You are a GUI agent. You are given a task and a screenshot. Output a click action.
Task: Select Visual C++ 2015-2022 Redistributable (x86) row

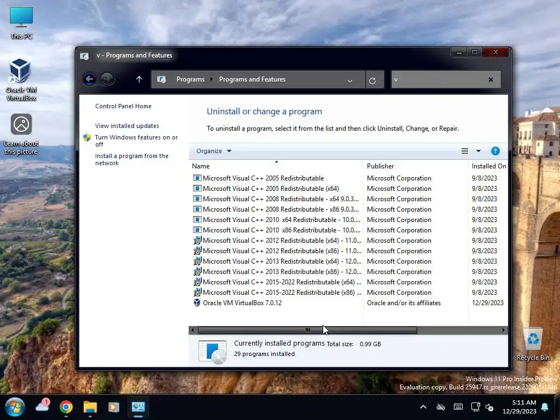(348, 292)
